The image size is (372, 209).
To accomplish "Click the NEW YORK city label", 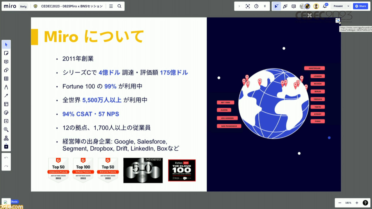I will click(226, 102).
